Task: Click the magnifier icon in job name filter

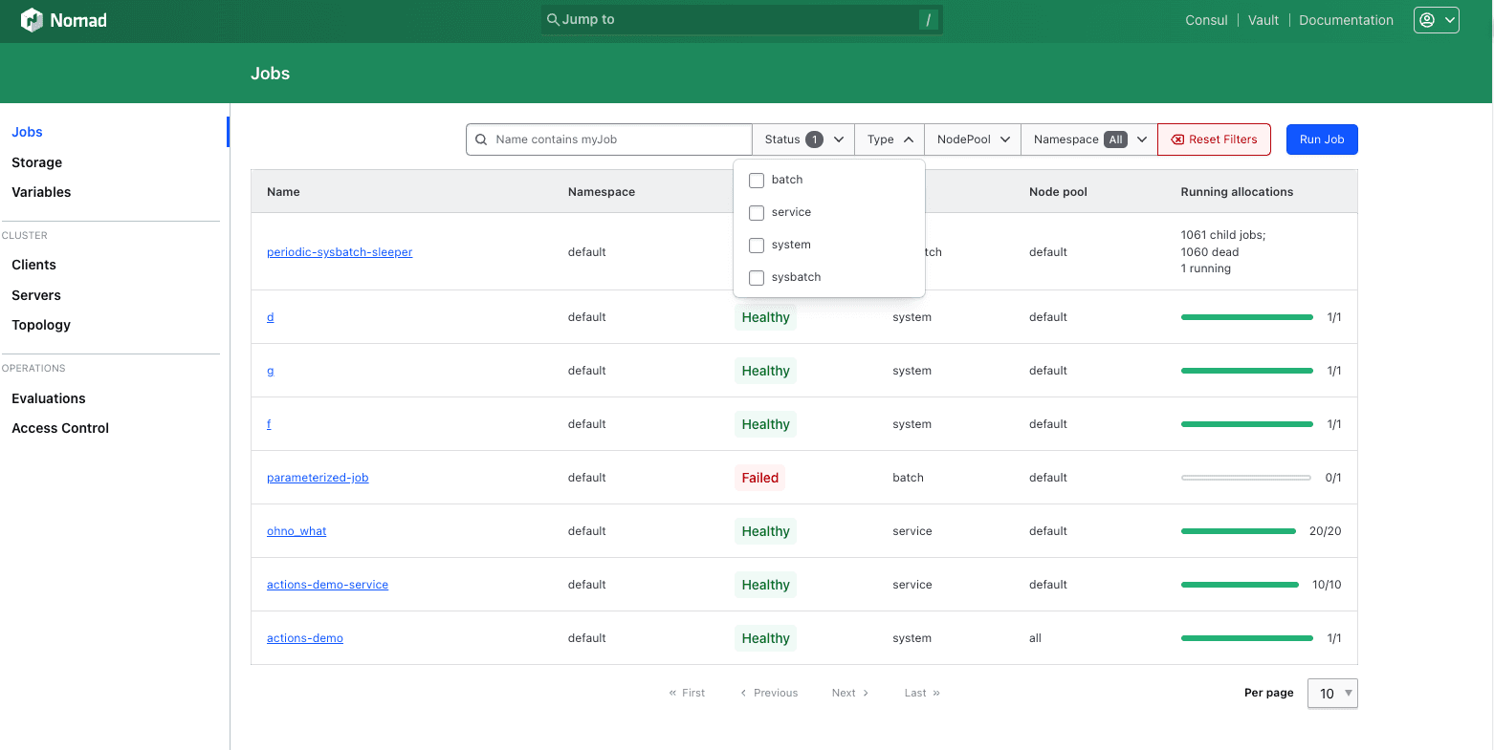Action: [x=482, y=139]
